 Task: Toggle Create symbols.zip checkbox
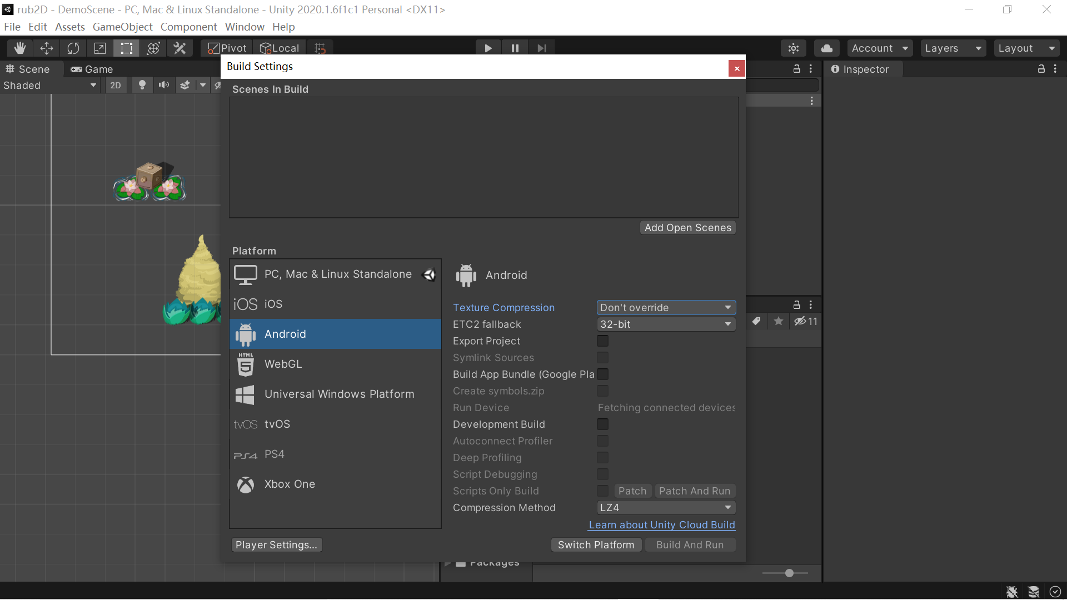pyautogui.click(x=602, y=391)
